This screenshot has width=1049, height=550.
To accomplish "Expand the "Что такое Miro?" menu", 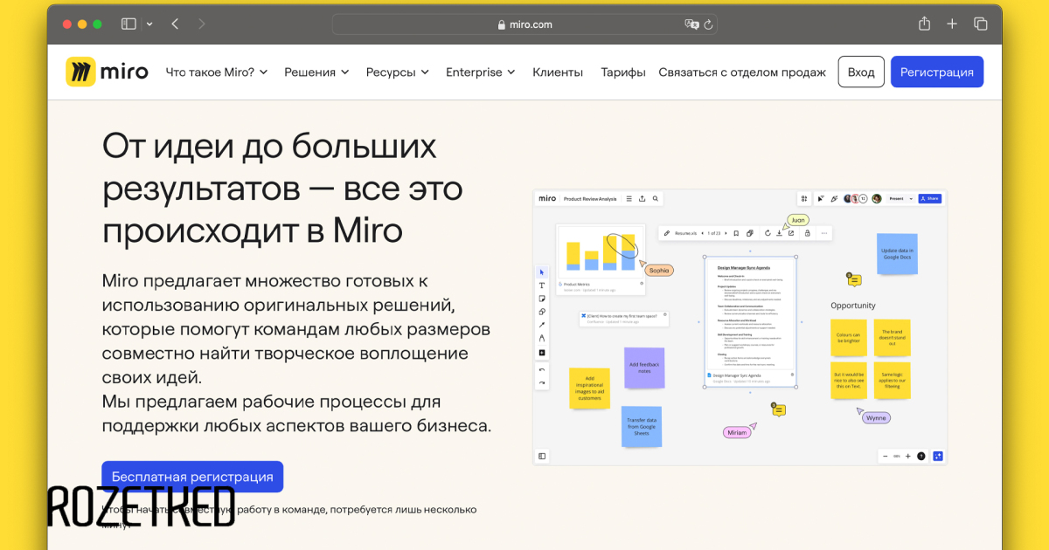I will [x=216, y=72].
